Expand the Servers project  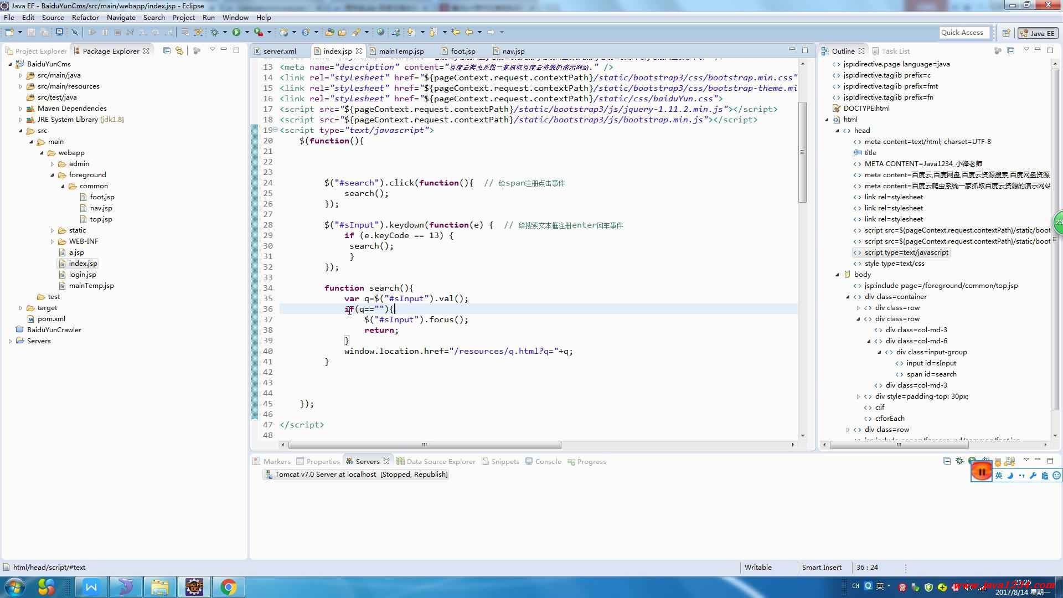tap(10, 341)
